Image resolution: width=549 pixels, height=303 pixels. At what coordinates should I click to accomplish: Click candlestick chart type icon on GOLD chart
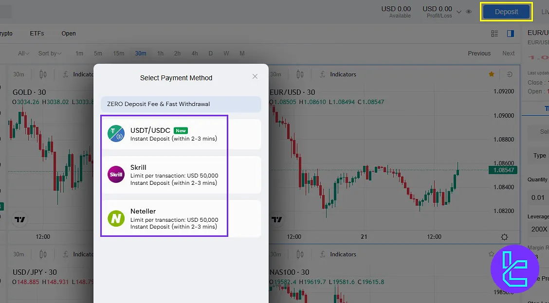(x=43, y=74)
